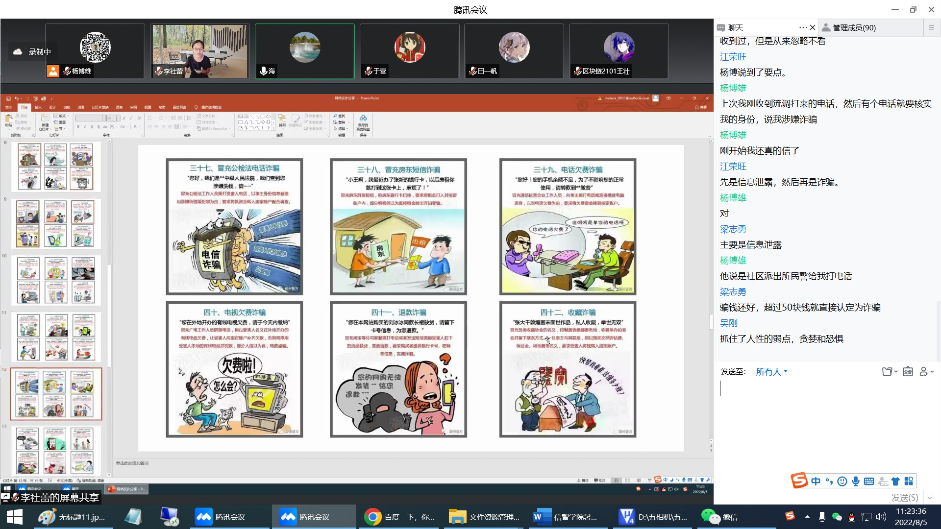
Task: Click the undo icon in shared PowerPoint
Action: (17, 98)
